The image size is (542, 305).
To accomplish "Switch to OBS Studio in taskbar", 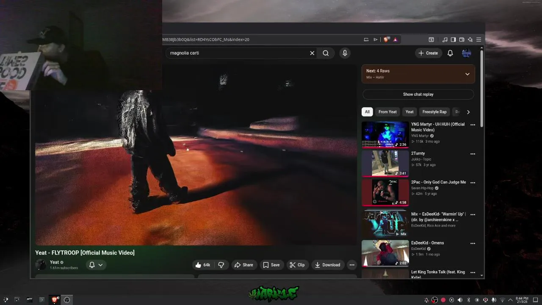I will [67, 299].
